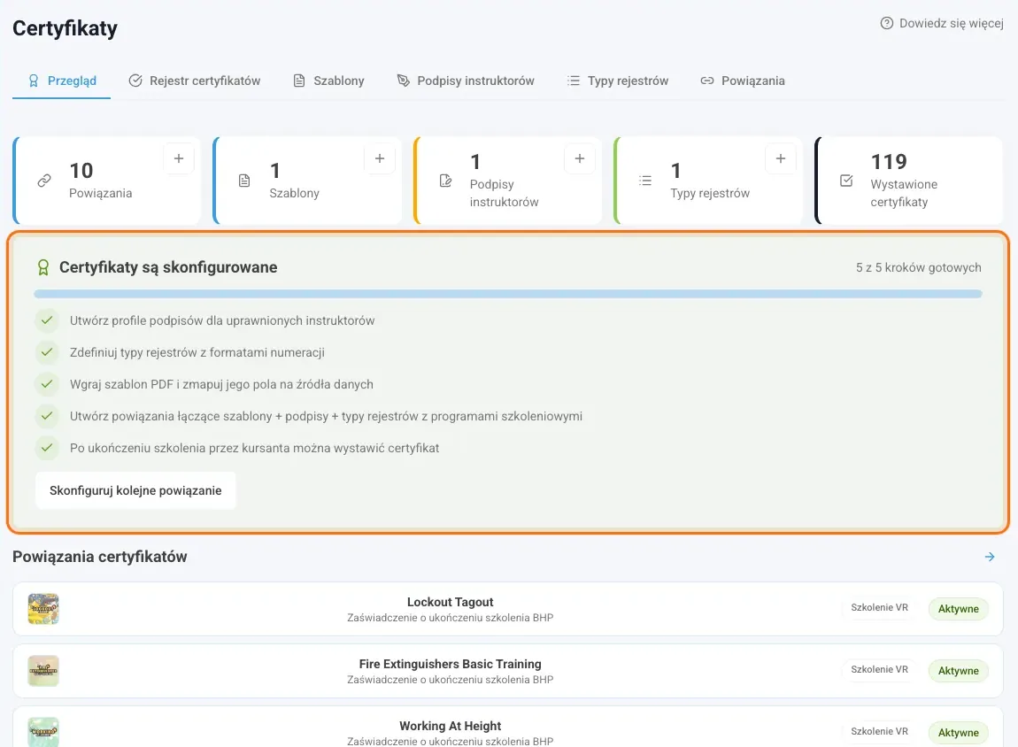Click the checkmark for Utwórz profile podpisów step
Viewport: 1018px width, 747px height.
47,320
